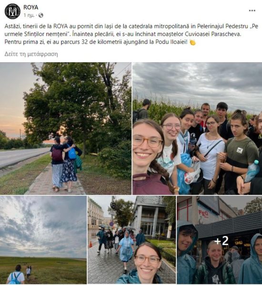Click the +2 more photos indicator
The width and height of the screenshot is (262, 285).
[222, 241]
